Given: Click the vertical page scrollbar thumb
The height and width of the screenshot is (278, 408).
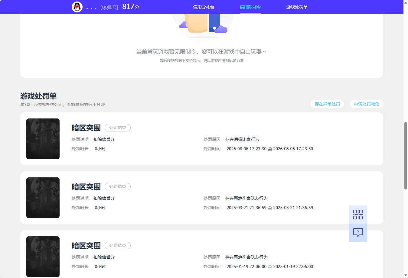Looking at the screenshot, I should [x=406, y=156].
